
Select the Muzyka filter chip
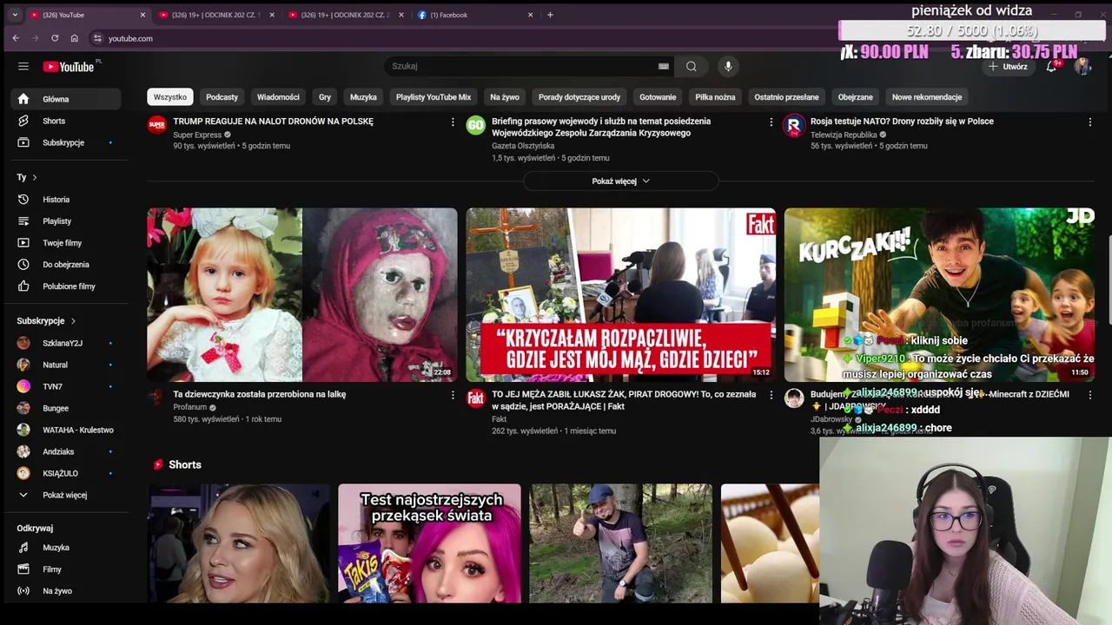363,97
